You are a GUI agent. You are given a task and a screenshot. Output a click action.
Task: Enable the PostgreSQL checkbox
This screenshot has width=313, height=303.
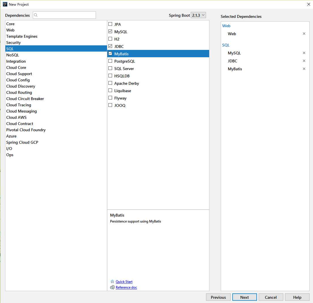(x=110, y=61)
